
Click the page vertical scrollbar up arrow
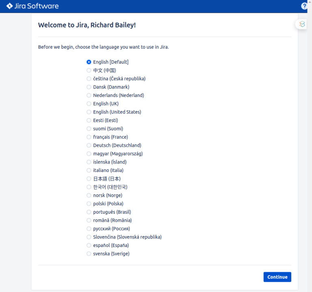(x=310, y=1)
